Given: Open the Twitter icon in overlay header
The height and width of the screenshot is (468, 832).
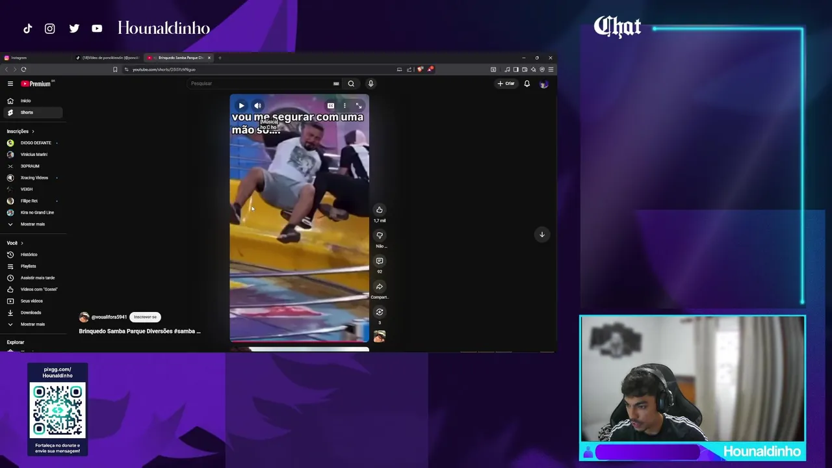Looking at the screenshot, I should pyautogui.click(x=74, y=29).
